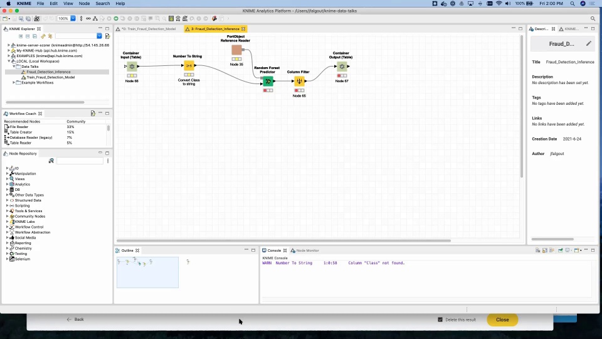
Task: Click the Refresh icon in KNIME Explorer
Action: tap(43, 36)
